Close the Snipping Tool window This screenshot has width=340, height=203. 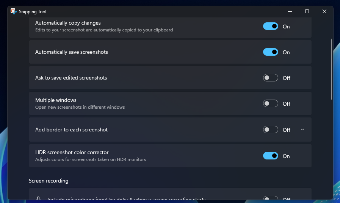coord(324,11)
